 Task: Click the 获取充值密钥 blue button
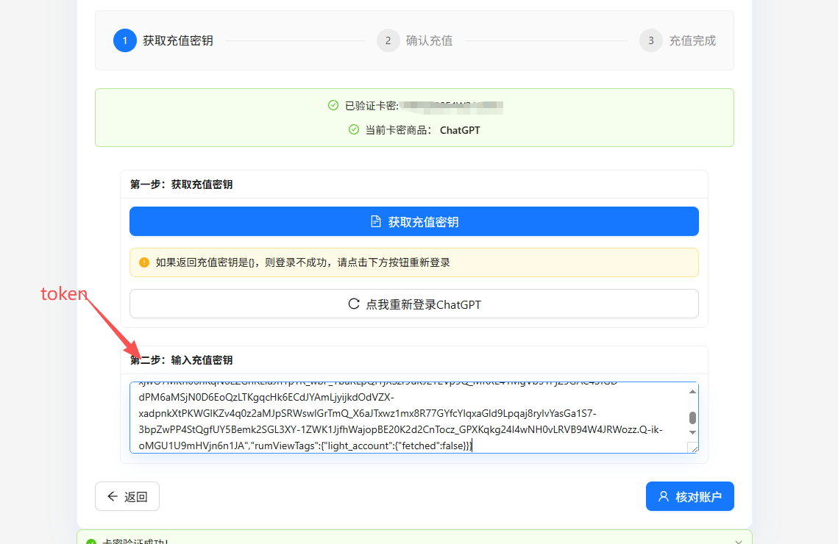[413, 221]
